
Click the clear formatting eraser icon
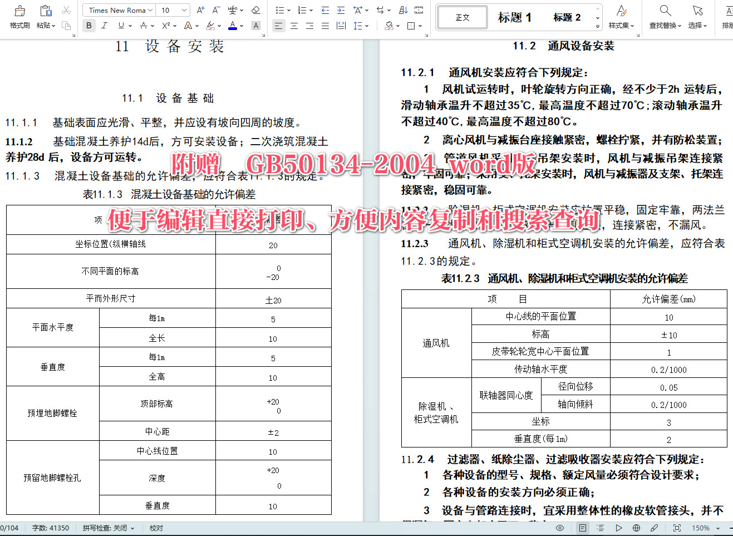[x=255, y=9]
